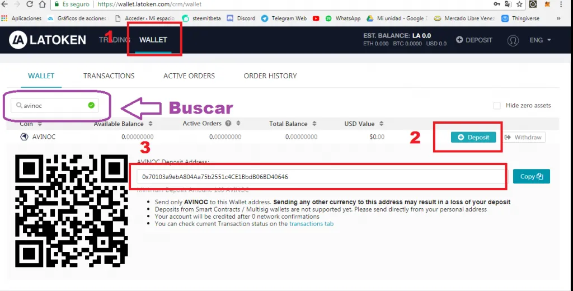Open the Thingiverse bookmark

pyautogui.click(x=520, y=18)
